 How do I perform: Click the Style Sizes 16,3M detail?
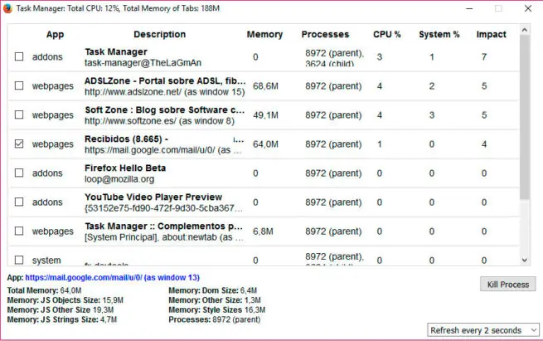[x=216, y=309]
